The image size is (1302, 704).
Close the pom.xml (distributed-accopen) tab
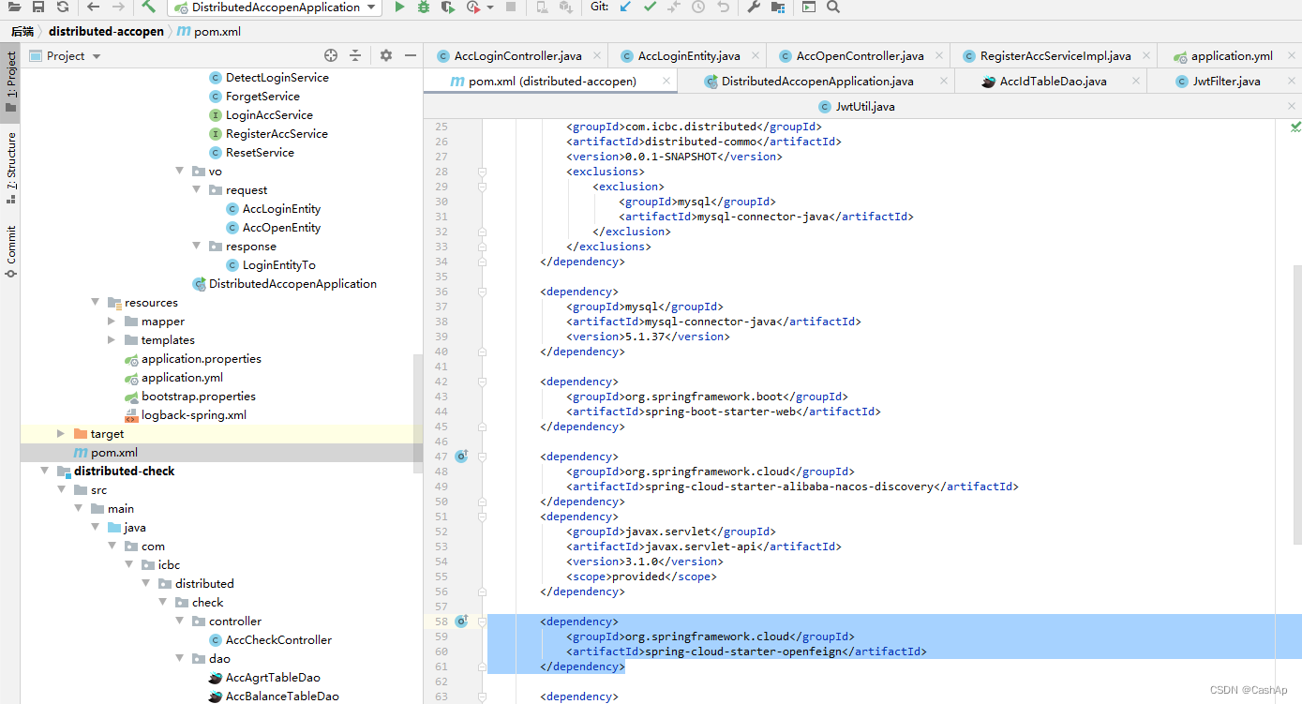(666, 82)
